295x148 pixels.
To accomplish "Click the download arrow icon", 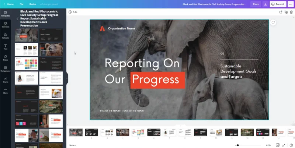I will click(265, 4).
